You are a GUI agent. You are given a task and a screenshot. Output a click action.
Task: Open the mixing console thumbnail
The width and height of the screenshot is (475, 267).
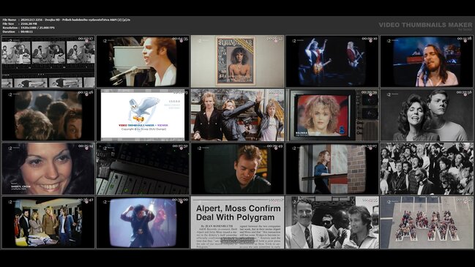pos(143,169)
